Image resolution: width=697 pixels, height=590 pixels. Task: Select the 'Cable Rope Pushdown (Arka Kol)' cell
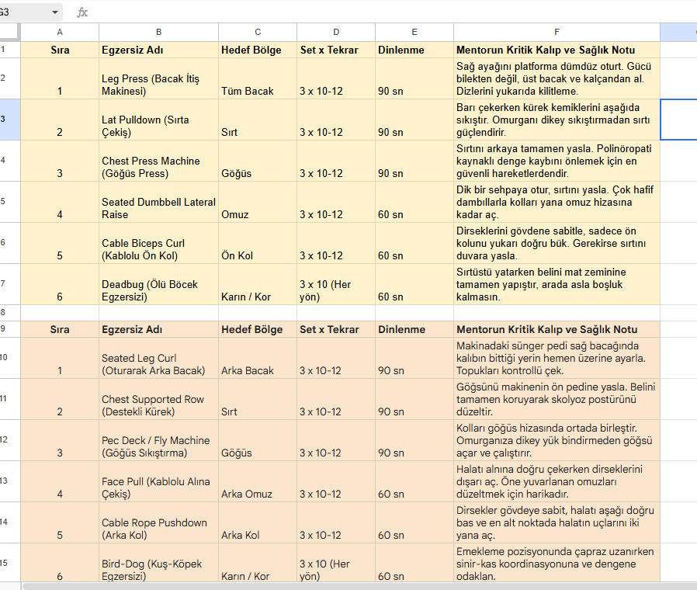158,523
